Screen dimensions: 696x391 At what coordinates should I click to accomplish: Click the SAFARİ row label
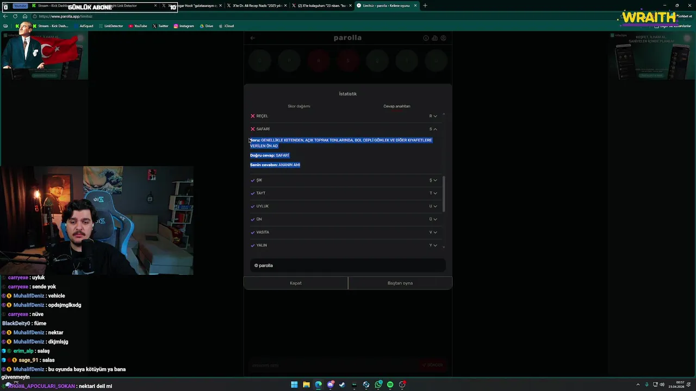(263, 129)
